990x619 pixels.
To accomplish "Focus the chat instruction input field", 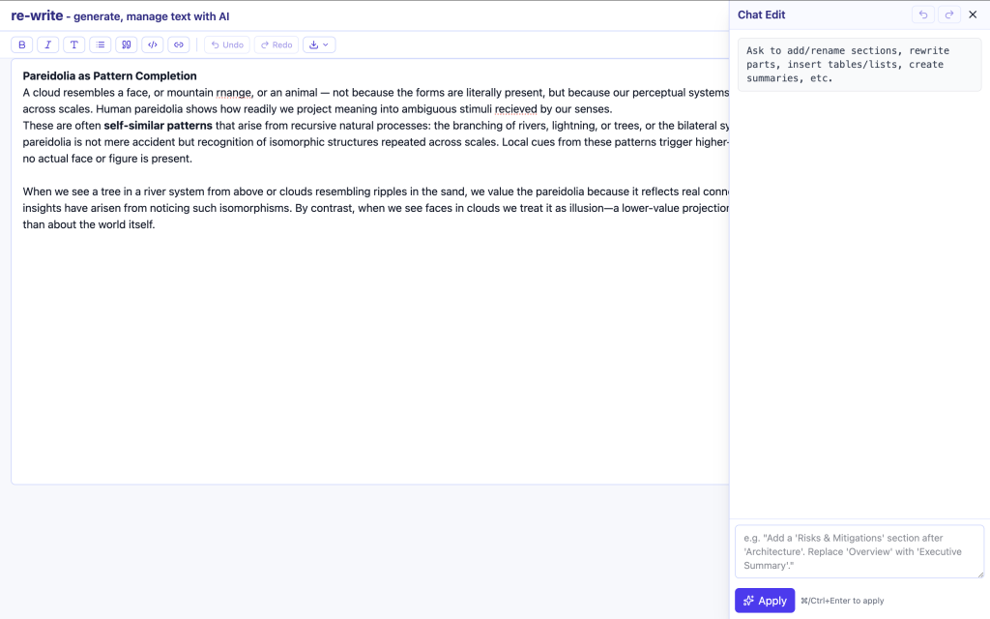I will (x=859, y=551).
